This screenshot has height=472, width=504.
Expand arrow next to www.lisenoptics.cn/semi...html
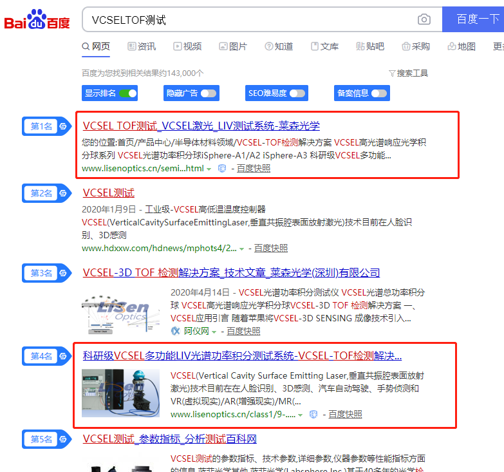click(x=209, y=169)
